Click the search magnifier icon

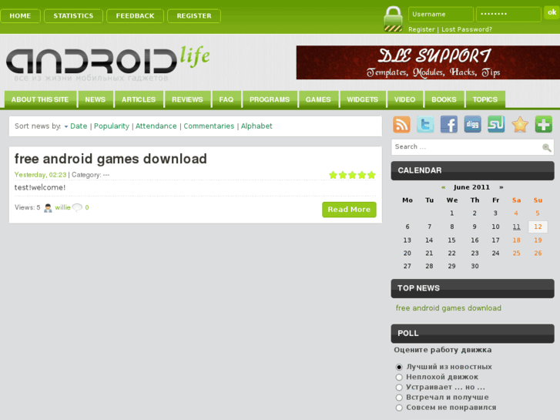tap(546, 147)
